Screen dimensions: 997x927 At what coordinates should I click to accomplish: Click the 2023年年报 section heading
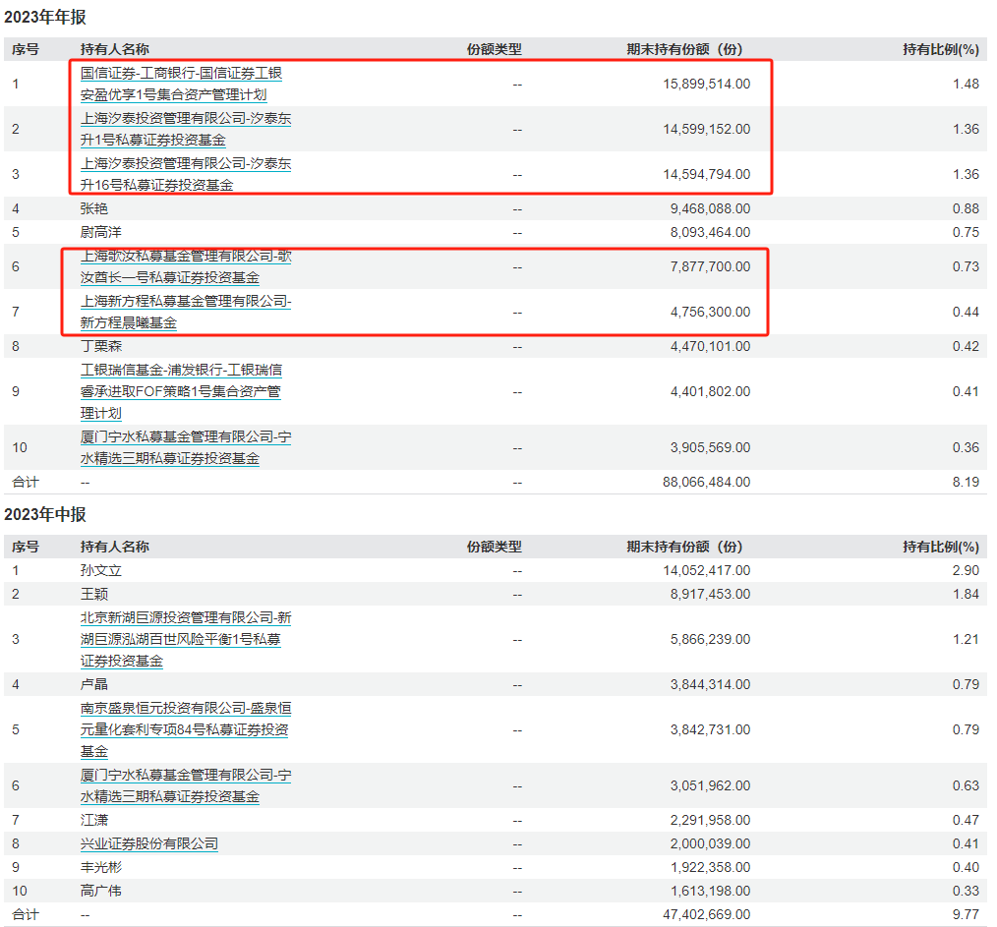coord(45,17)
